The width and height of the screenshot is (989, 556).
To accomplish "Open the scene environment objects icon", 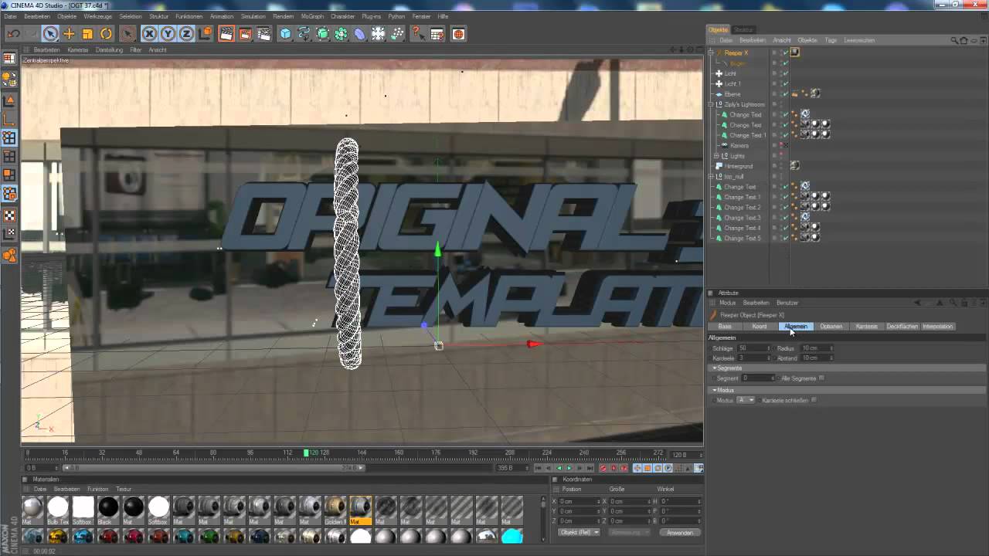I will pos(378,34).
